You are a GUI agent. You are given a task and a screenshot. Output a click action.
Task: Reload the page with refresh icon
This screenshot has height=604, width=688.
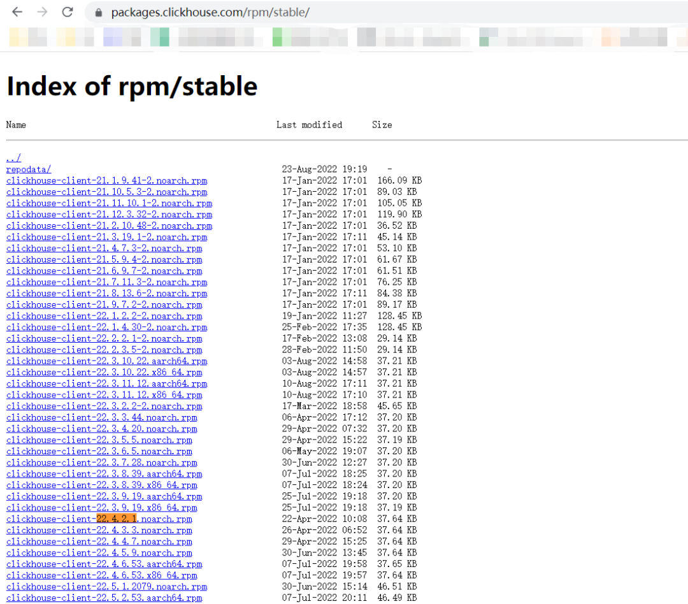pyautogui.click(x=67, y=12)
